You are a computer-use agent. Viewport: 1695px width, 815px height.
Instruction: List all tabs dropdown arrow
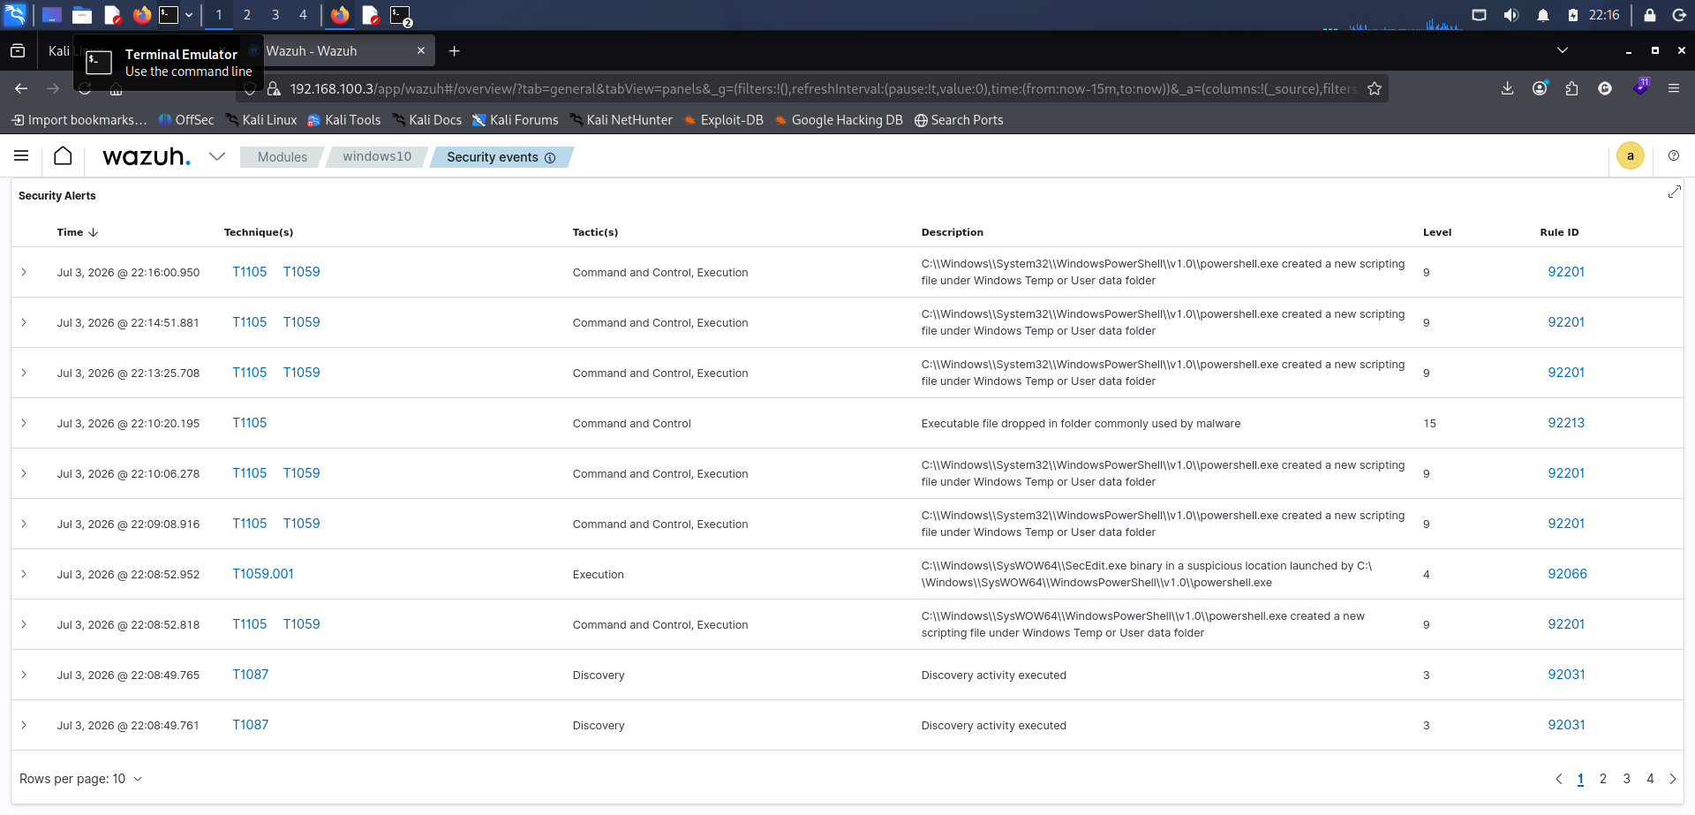1563,50
